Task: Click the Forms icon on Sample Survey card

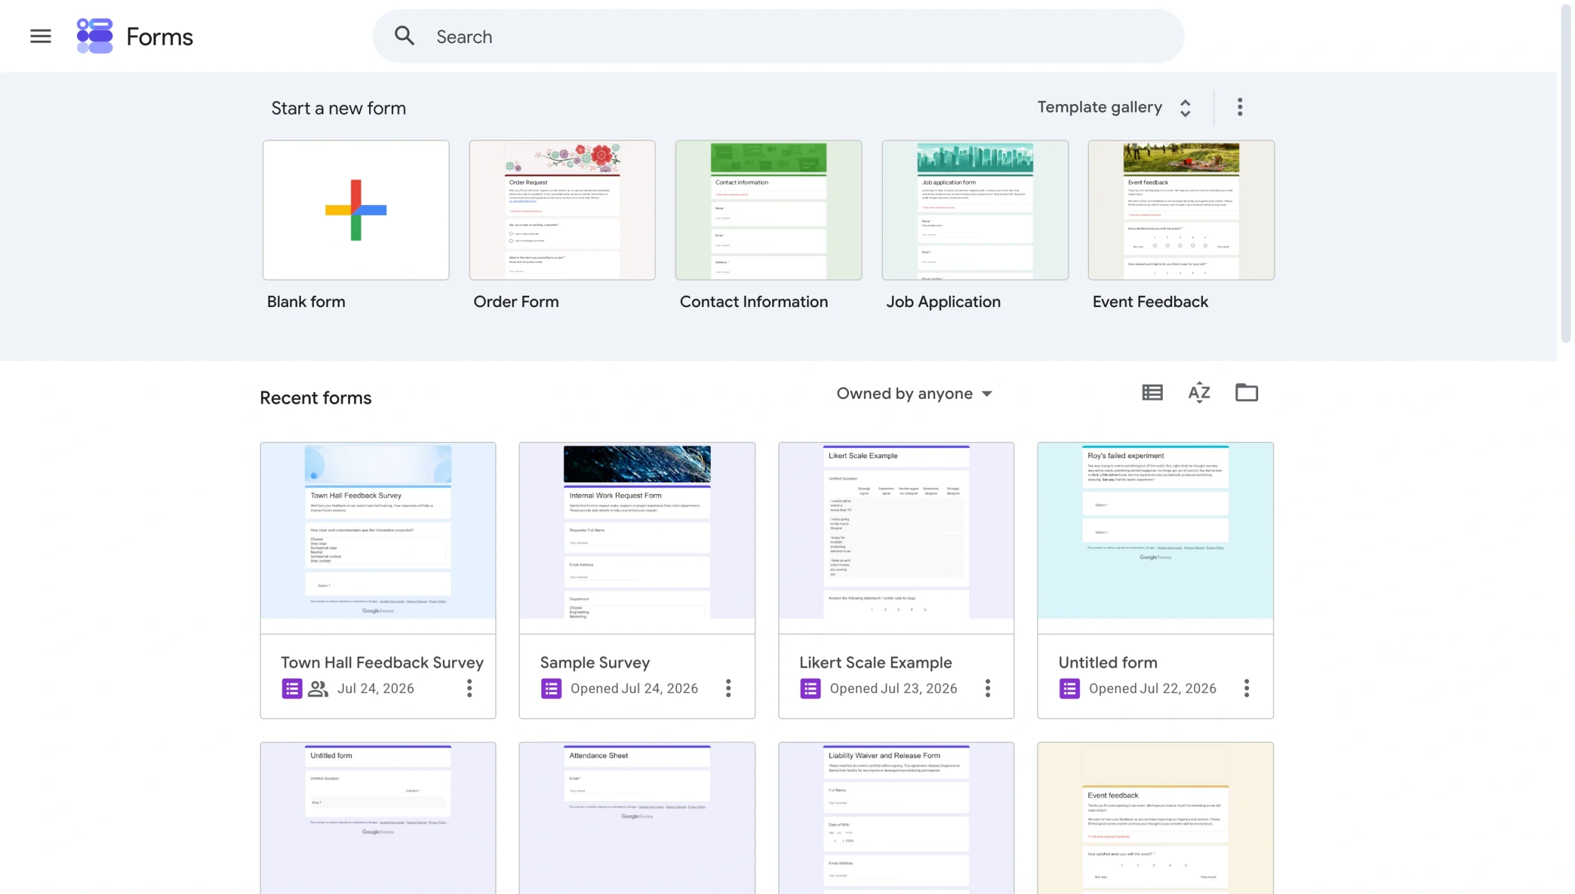Action: coord(551,688)
